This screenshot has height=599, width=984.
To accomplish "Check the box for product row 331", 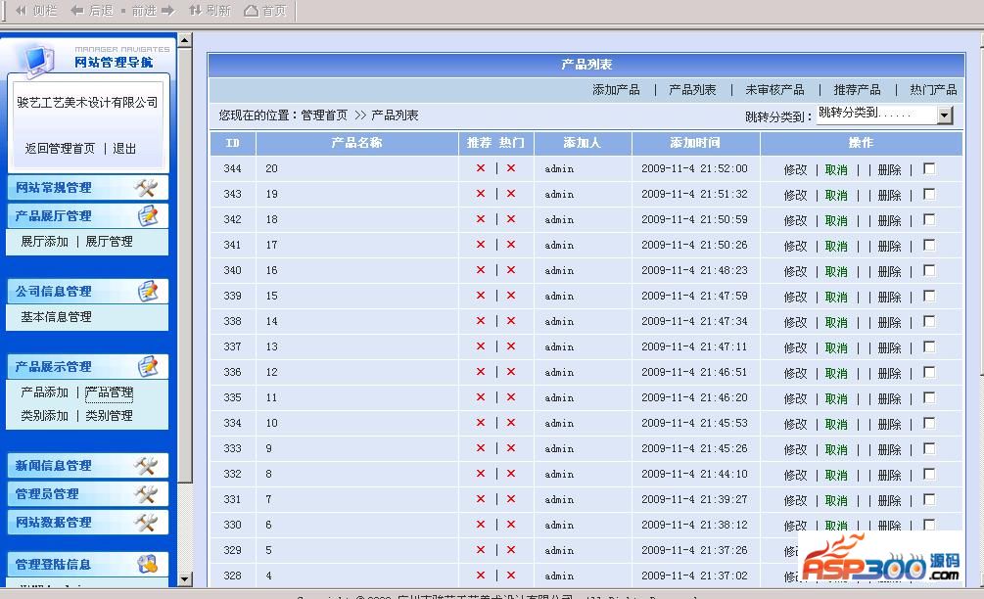I will (x=929, y=499).
